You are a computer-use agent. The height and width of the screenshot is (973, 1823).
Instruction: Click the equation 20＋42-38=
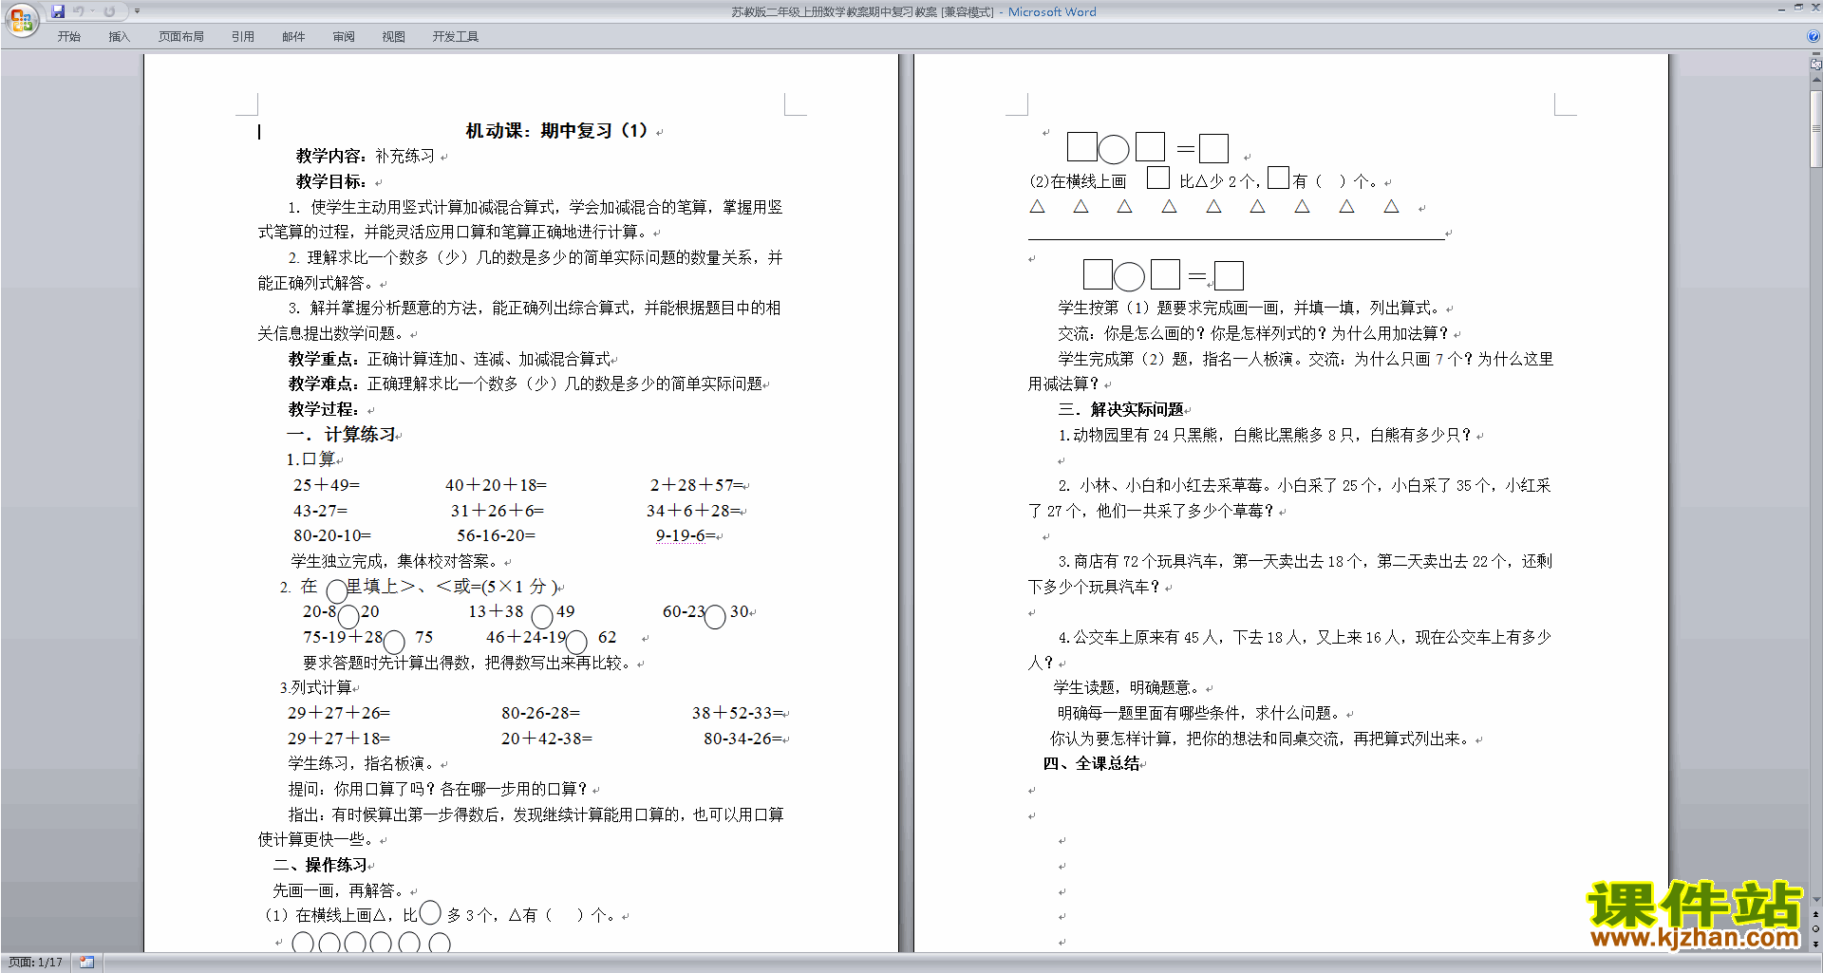coord(546,739)
